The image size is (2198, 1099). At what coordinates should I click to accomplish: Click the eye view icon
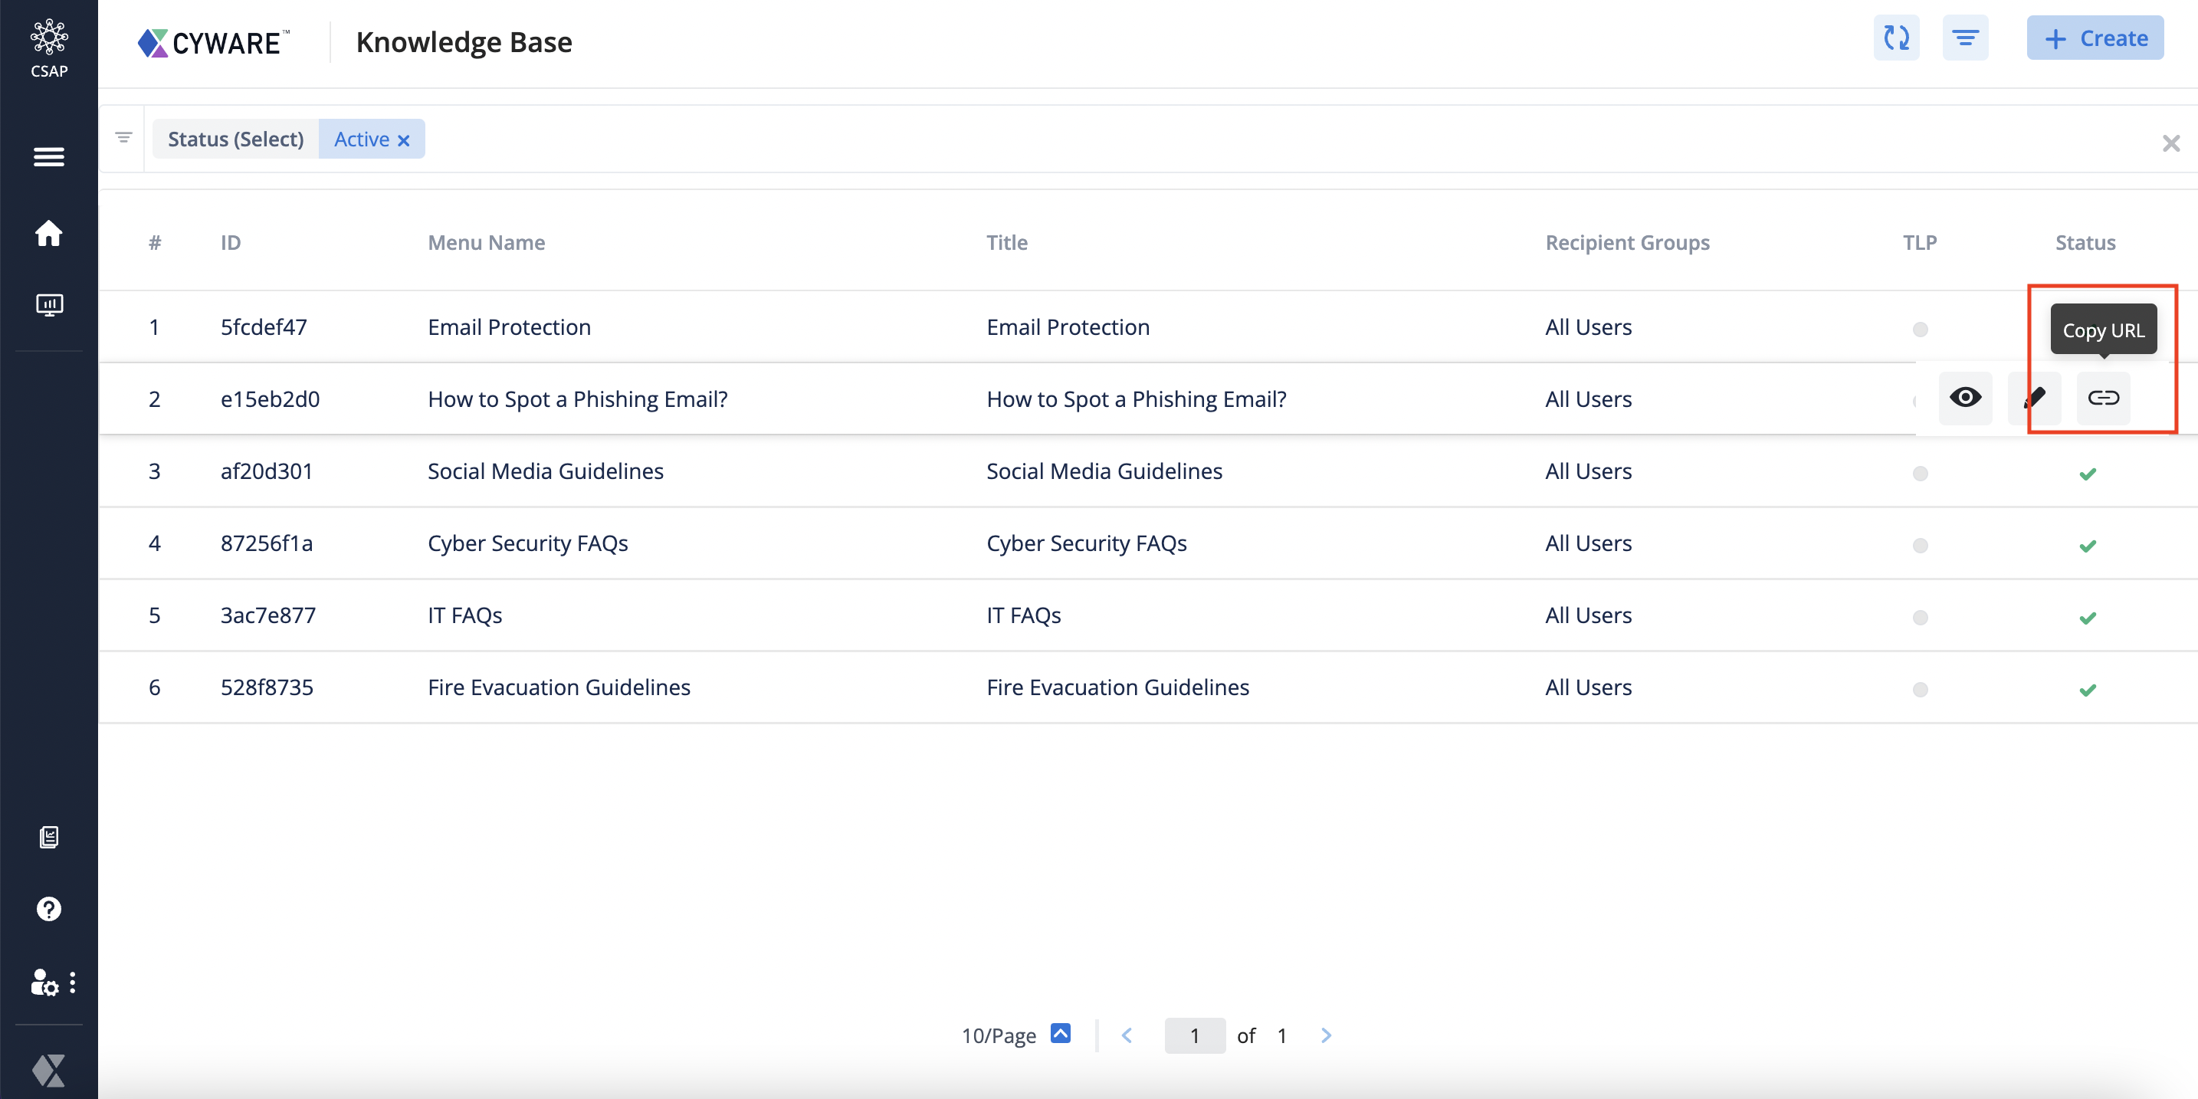(x=1964, y=398)
